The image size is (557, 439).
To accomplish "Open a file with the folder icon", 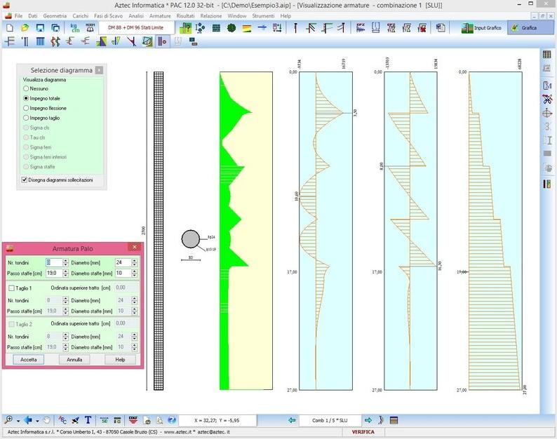I will click(x=25, y=28).
